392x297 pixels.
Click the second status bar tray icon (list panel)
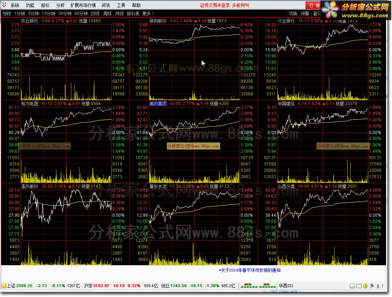[x=359, y=286]
